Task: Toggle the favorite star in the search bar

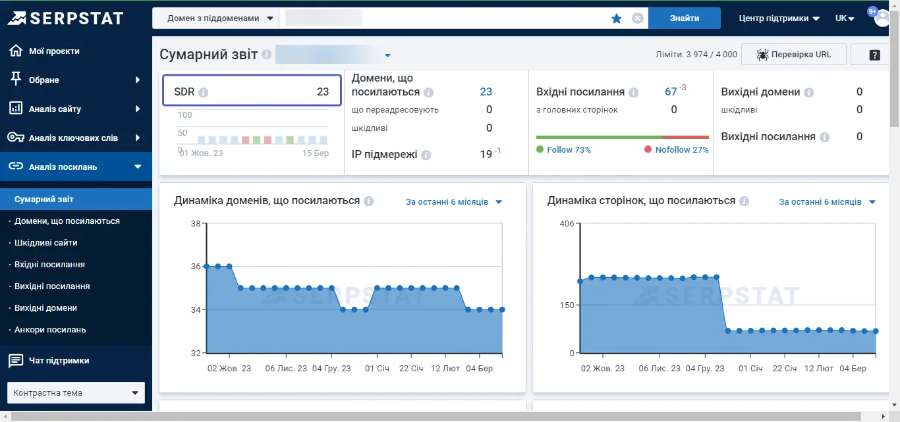Action: 616,18
